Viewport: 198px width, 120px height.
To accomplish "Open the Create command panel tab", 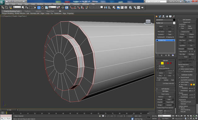I will tap(157, 16).
